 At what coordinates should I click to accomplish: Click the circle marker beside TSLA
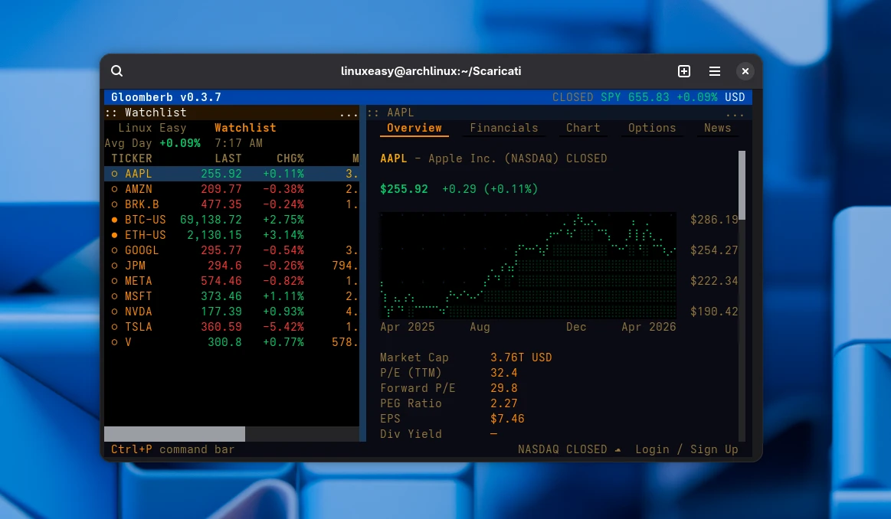115,327
